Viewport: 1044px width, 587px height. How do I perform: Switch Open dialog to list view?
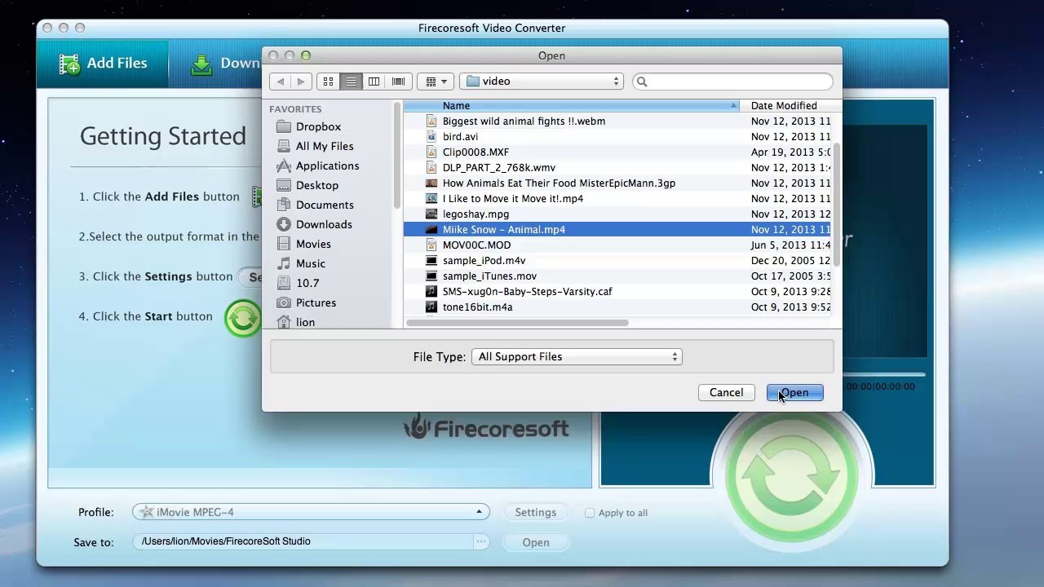351,82
